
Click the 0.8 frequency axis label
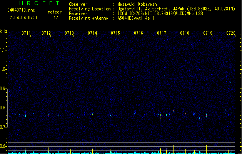pyautogui.click(x=3, y=108)
